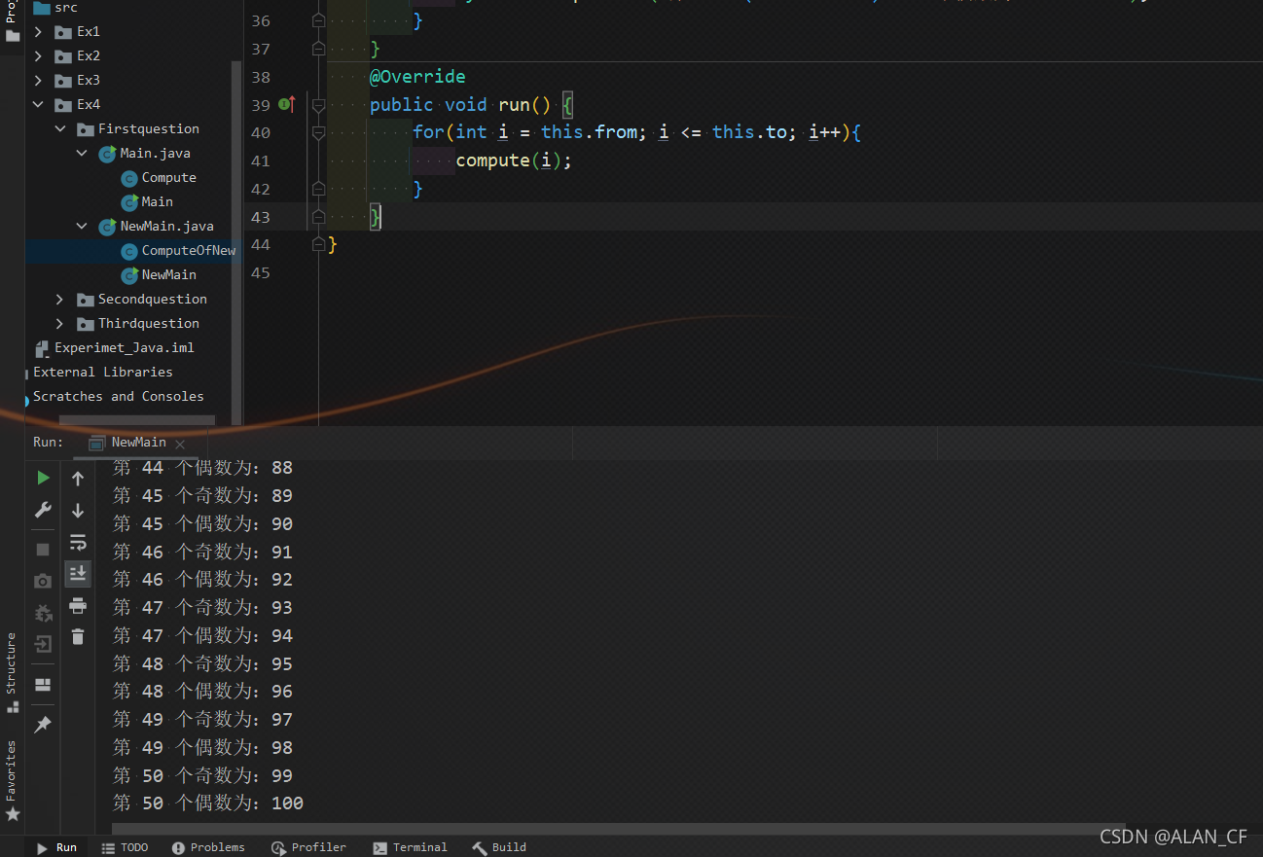Select ComputeOfNew in project tree
The width and height of the screenshot is (1263, 857).
tap(188, 251)
